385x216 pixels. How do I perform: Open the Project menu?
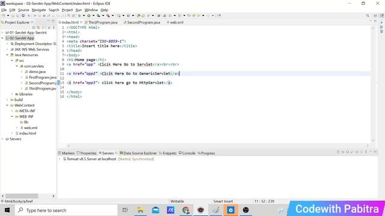point(67,10)
